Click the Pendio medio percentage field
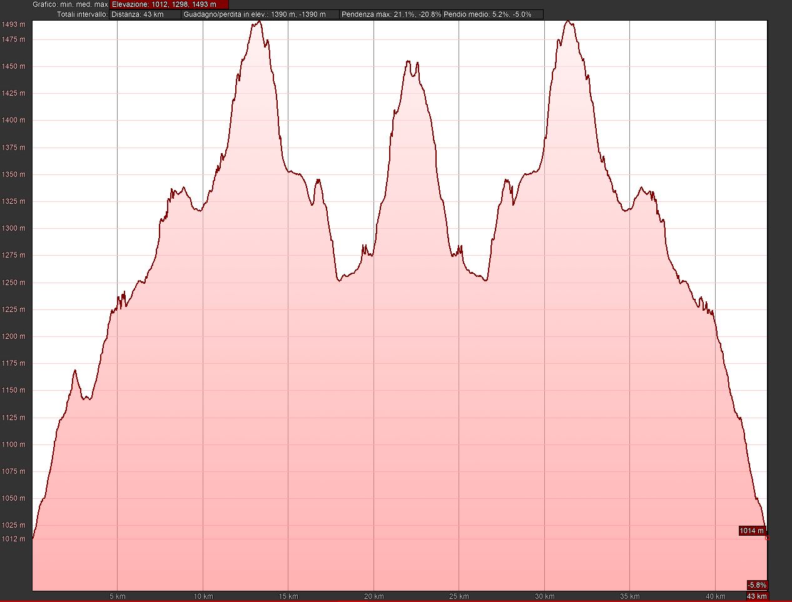This screenshot has width=792, height=602. tap(492, 14)
